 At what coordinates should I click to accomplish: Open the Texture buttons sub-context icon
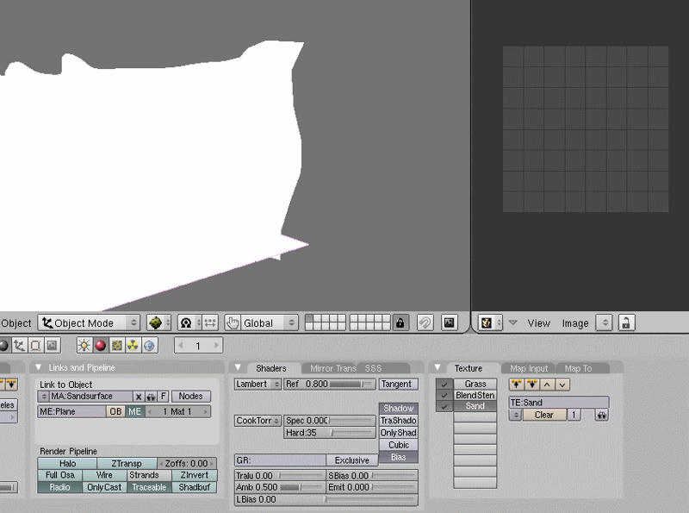coord(116,346)
